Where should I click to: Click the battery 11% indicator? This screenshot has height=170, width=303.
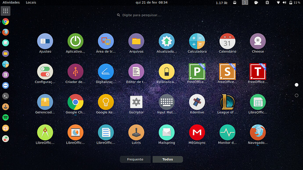coord(295,3)
